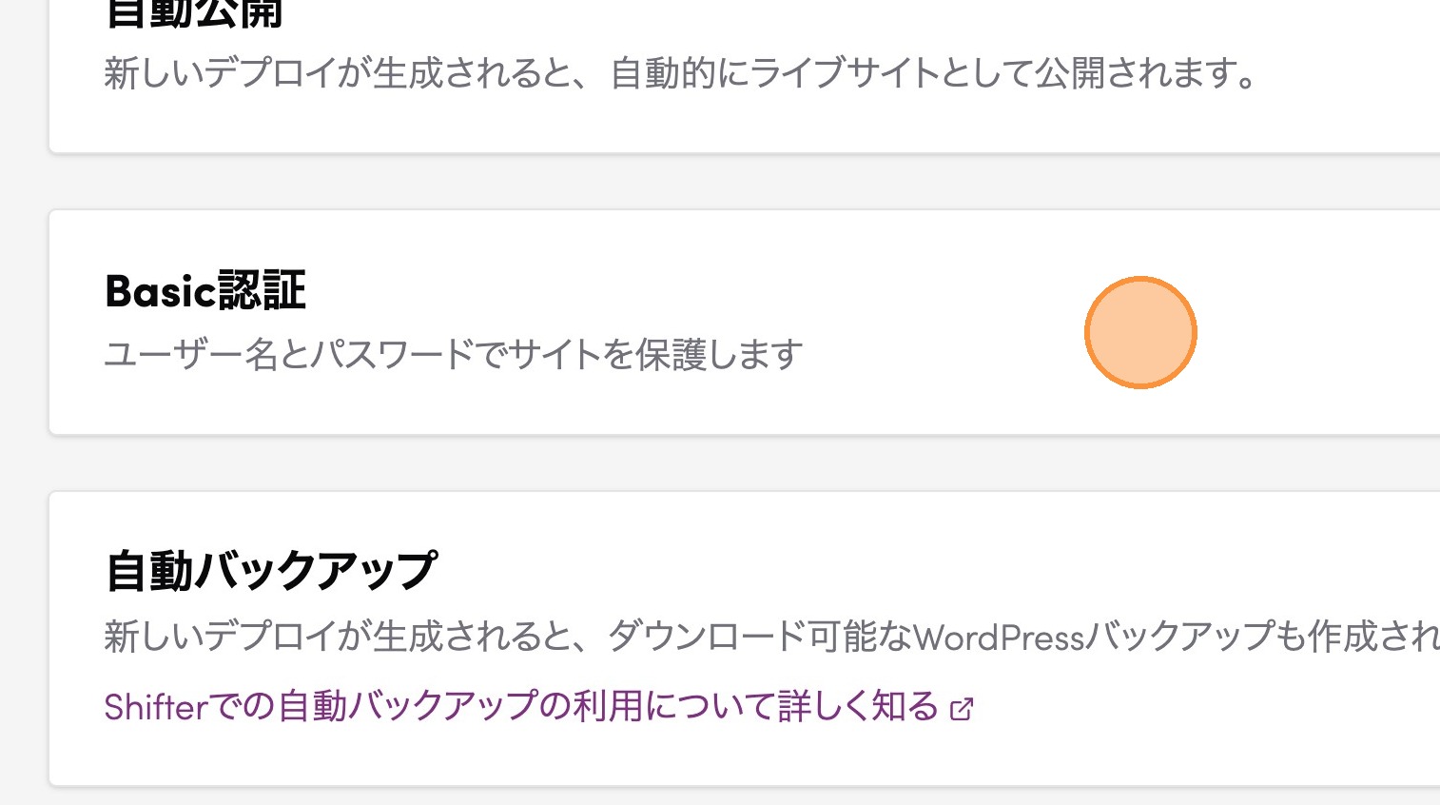
Task: Click the word デプロイ in 自動公開 description
Action: [269, 73]
